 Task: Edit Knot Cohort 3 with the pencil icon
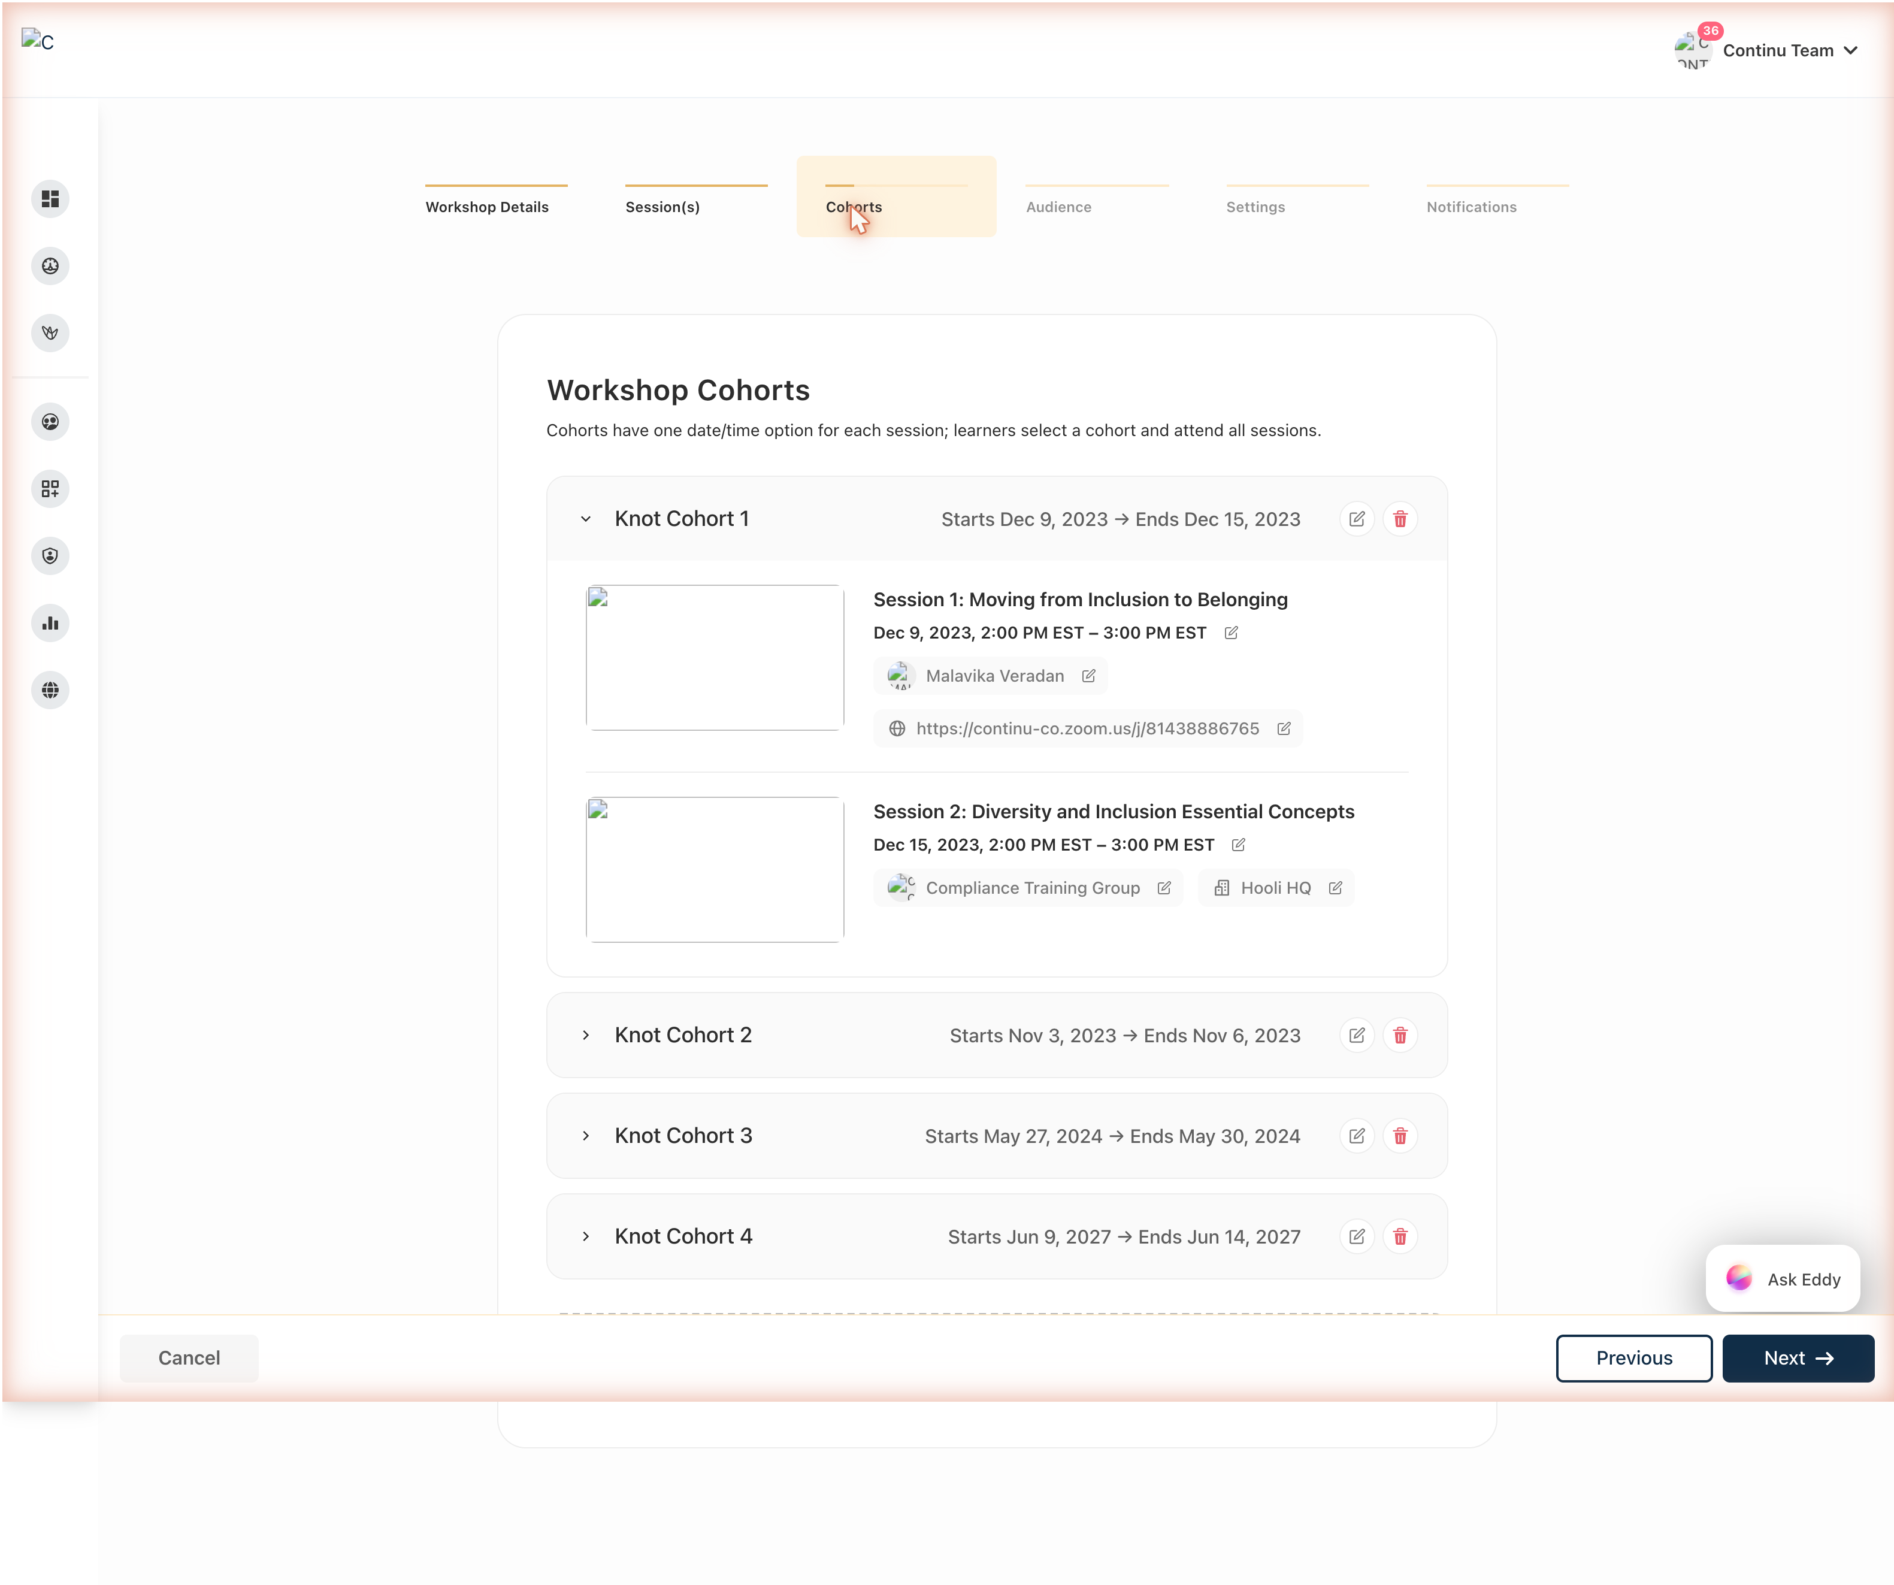pos(1357,1136)
